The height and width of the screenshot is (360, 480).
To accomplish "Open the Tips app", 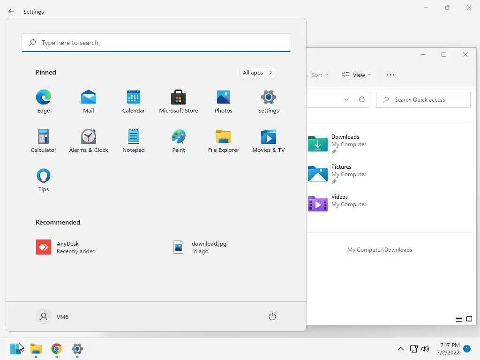I will (44, 180).
